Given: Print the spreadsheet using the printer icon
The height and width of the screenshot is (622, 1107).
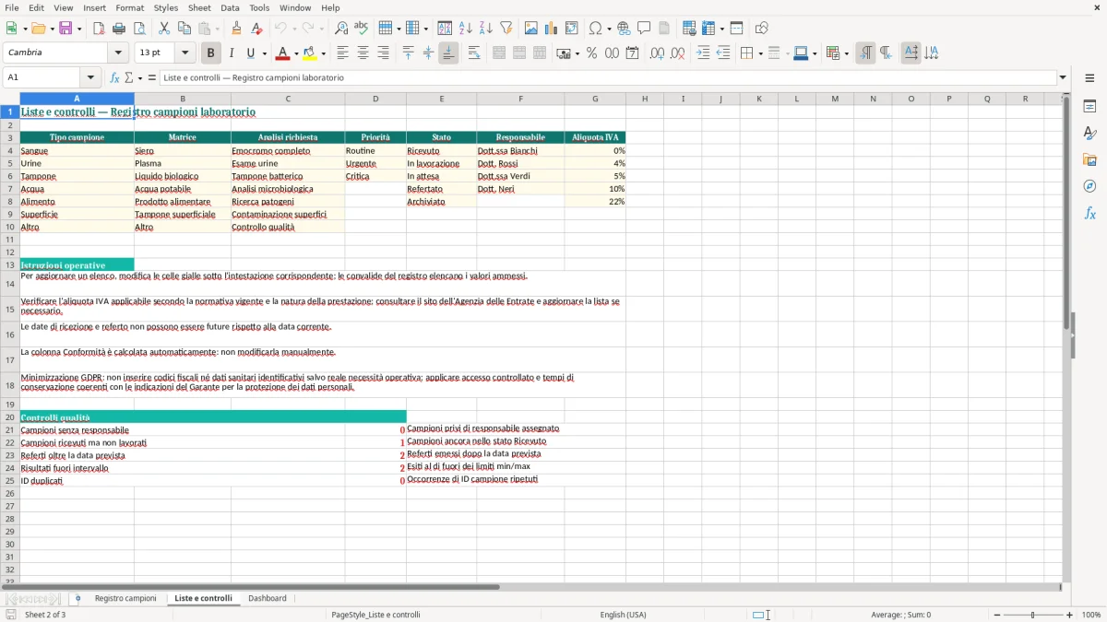Looking at the screenshot, I should [119, 29].
